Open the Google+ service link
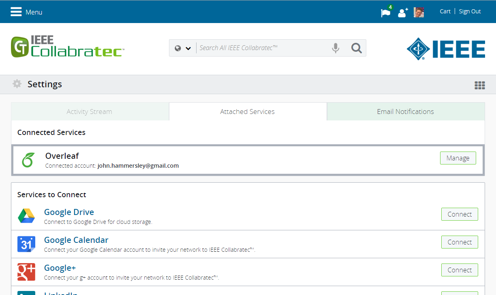Image resolution: width=496 pixels, height=295 pixels. coord(60,268)
